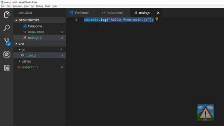224x126 pixels.
Task: Switch to the Welcome tab
Action: coord(82,13)
